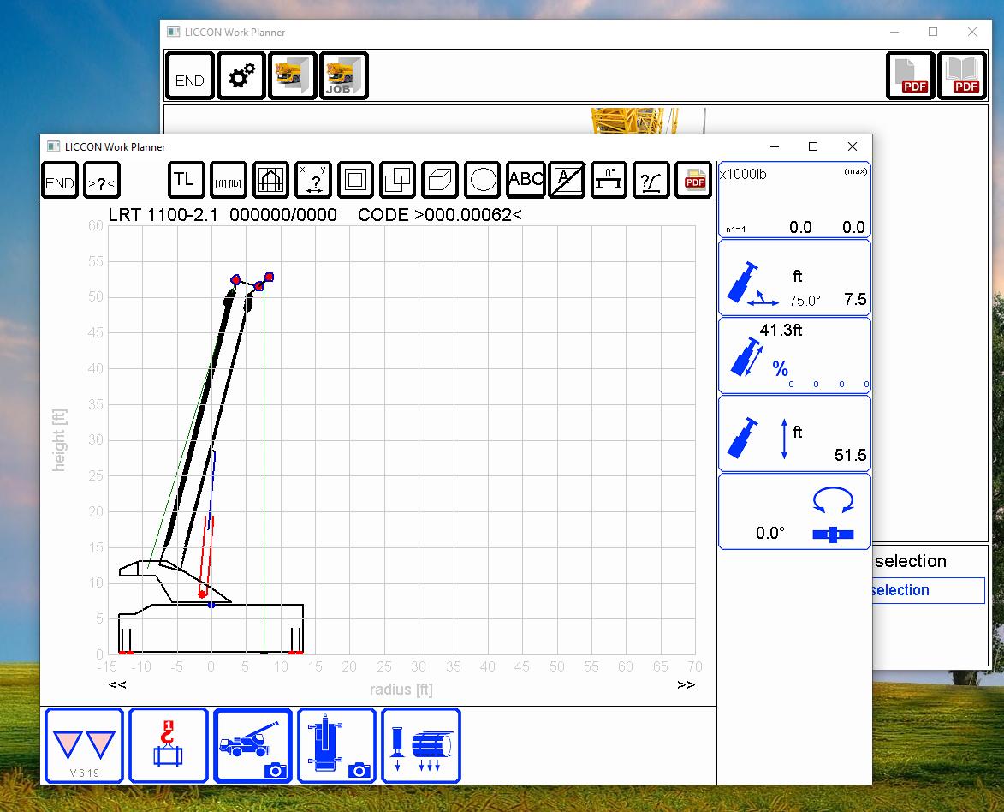This screenshot has height=812, width=1004.
Task: Select the nested rectangle drawing tool
Action: click(355, 180)
